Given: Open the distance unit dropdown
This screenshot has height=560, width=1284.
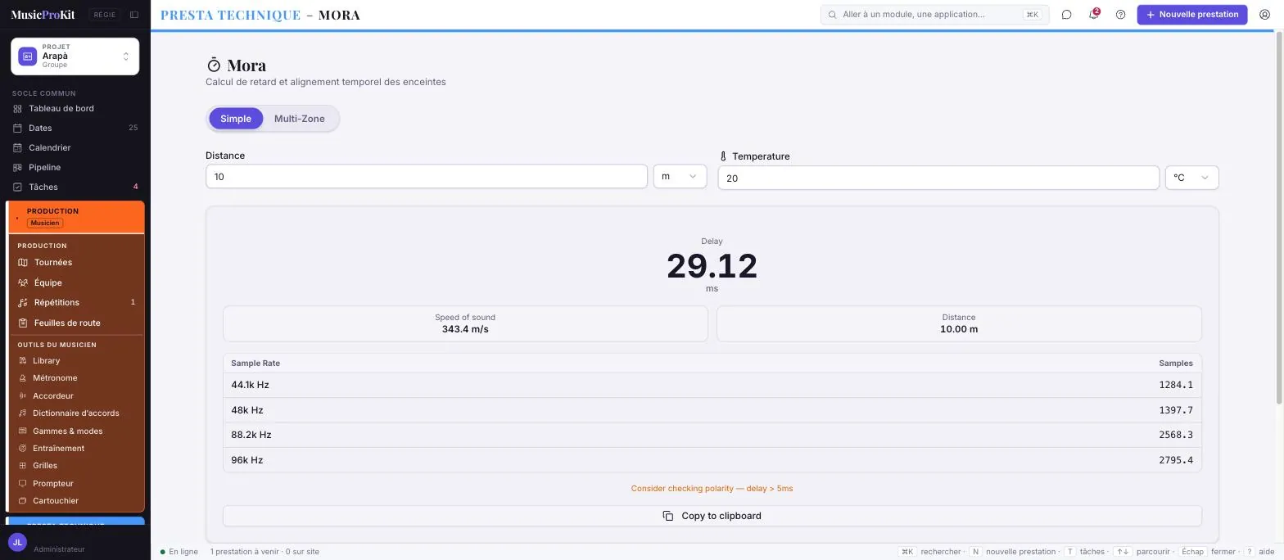Looking at the screenshot, I should point(680,176).
